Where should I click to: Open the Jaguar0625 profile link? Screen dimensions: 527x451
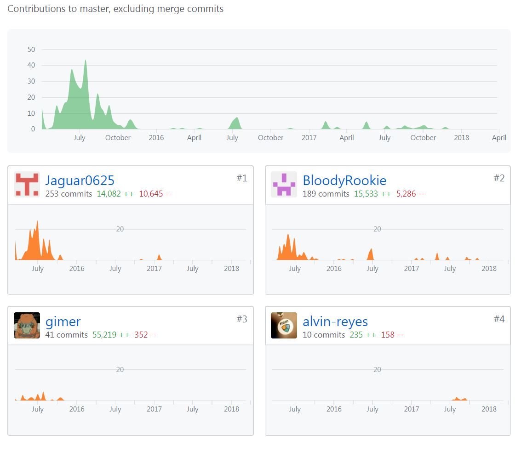click(80, 180)
